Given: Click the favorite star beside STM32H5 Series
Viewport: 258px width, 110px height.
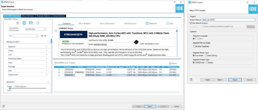Looking at the screenshot, I should point(56,30).
